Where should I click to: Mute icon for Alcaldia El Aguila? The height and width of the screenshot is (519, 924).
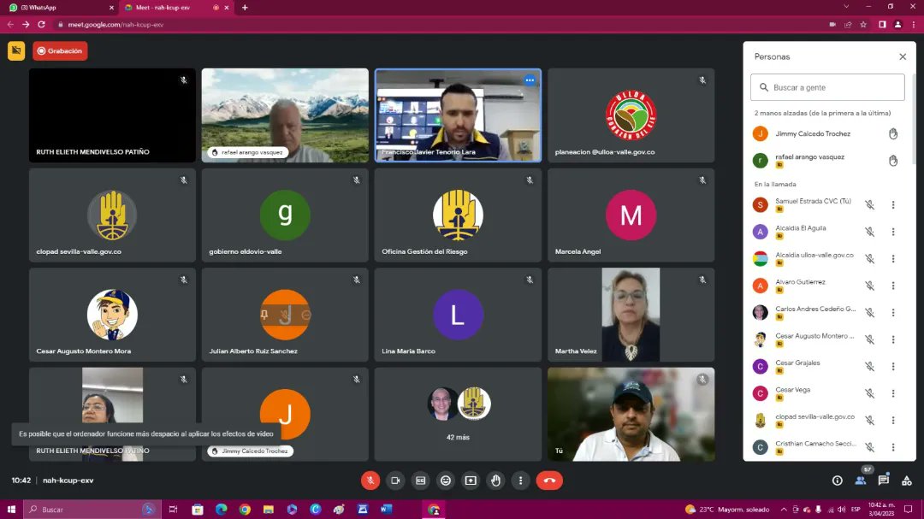[870, 232]
